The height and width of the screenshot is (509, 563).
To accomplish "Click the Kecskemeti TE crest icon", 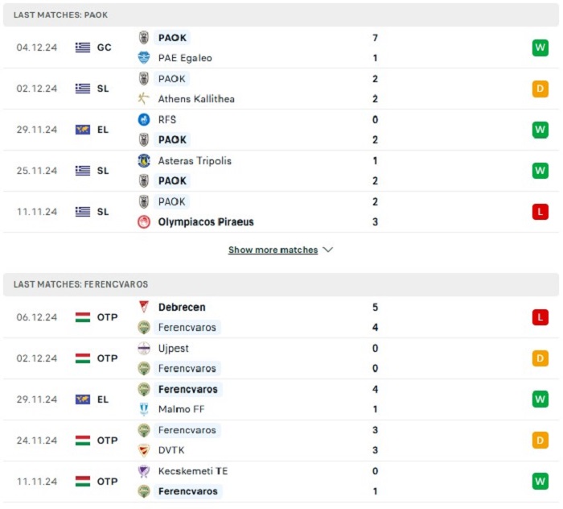I will click(x=144, y=471).
